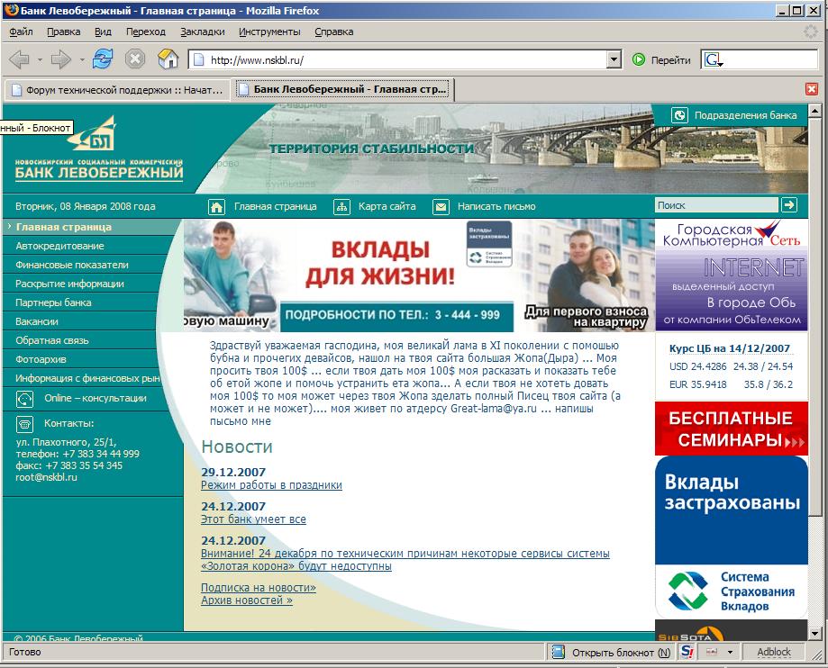Screen dimensions: 828x668
Task: Open the Google search engine selector
Action: (713, 60)
